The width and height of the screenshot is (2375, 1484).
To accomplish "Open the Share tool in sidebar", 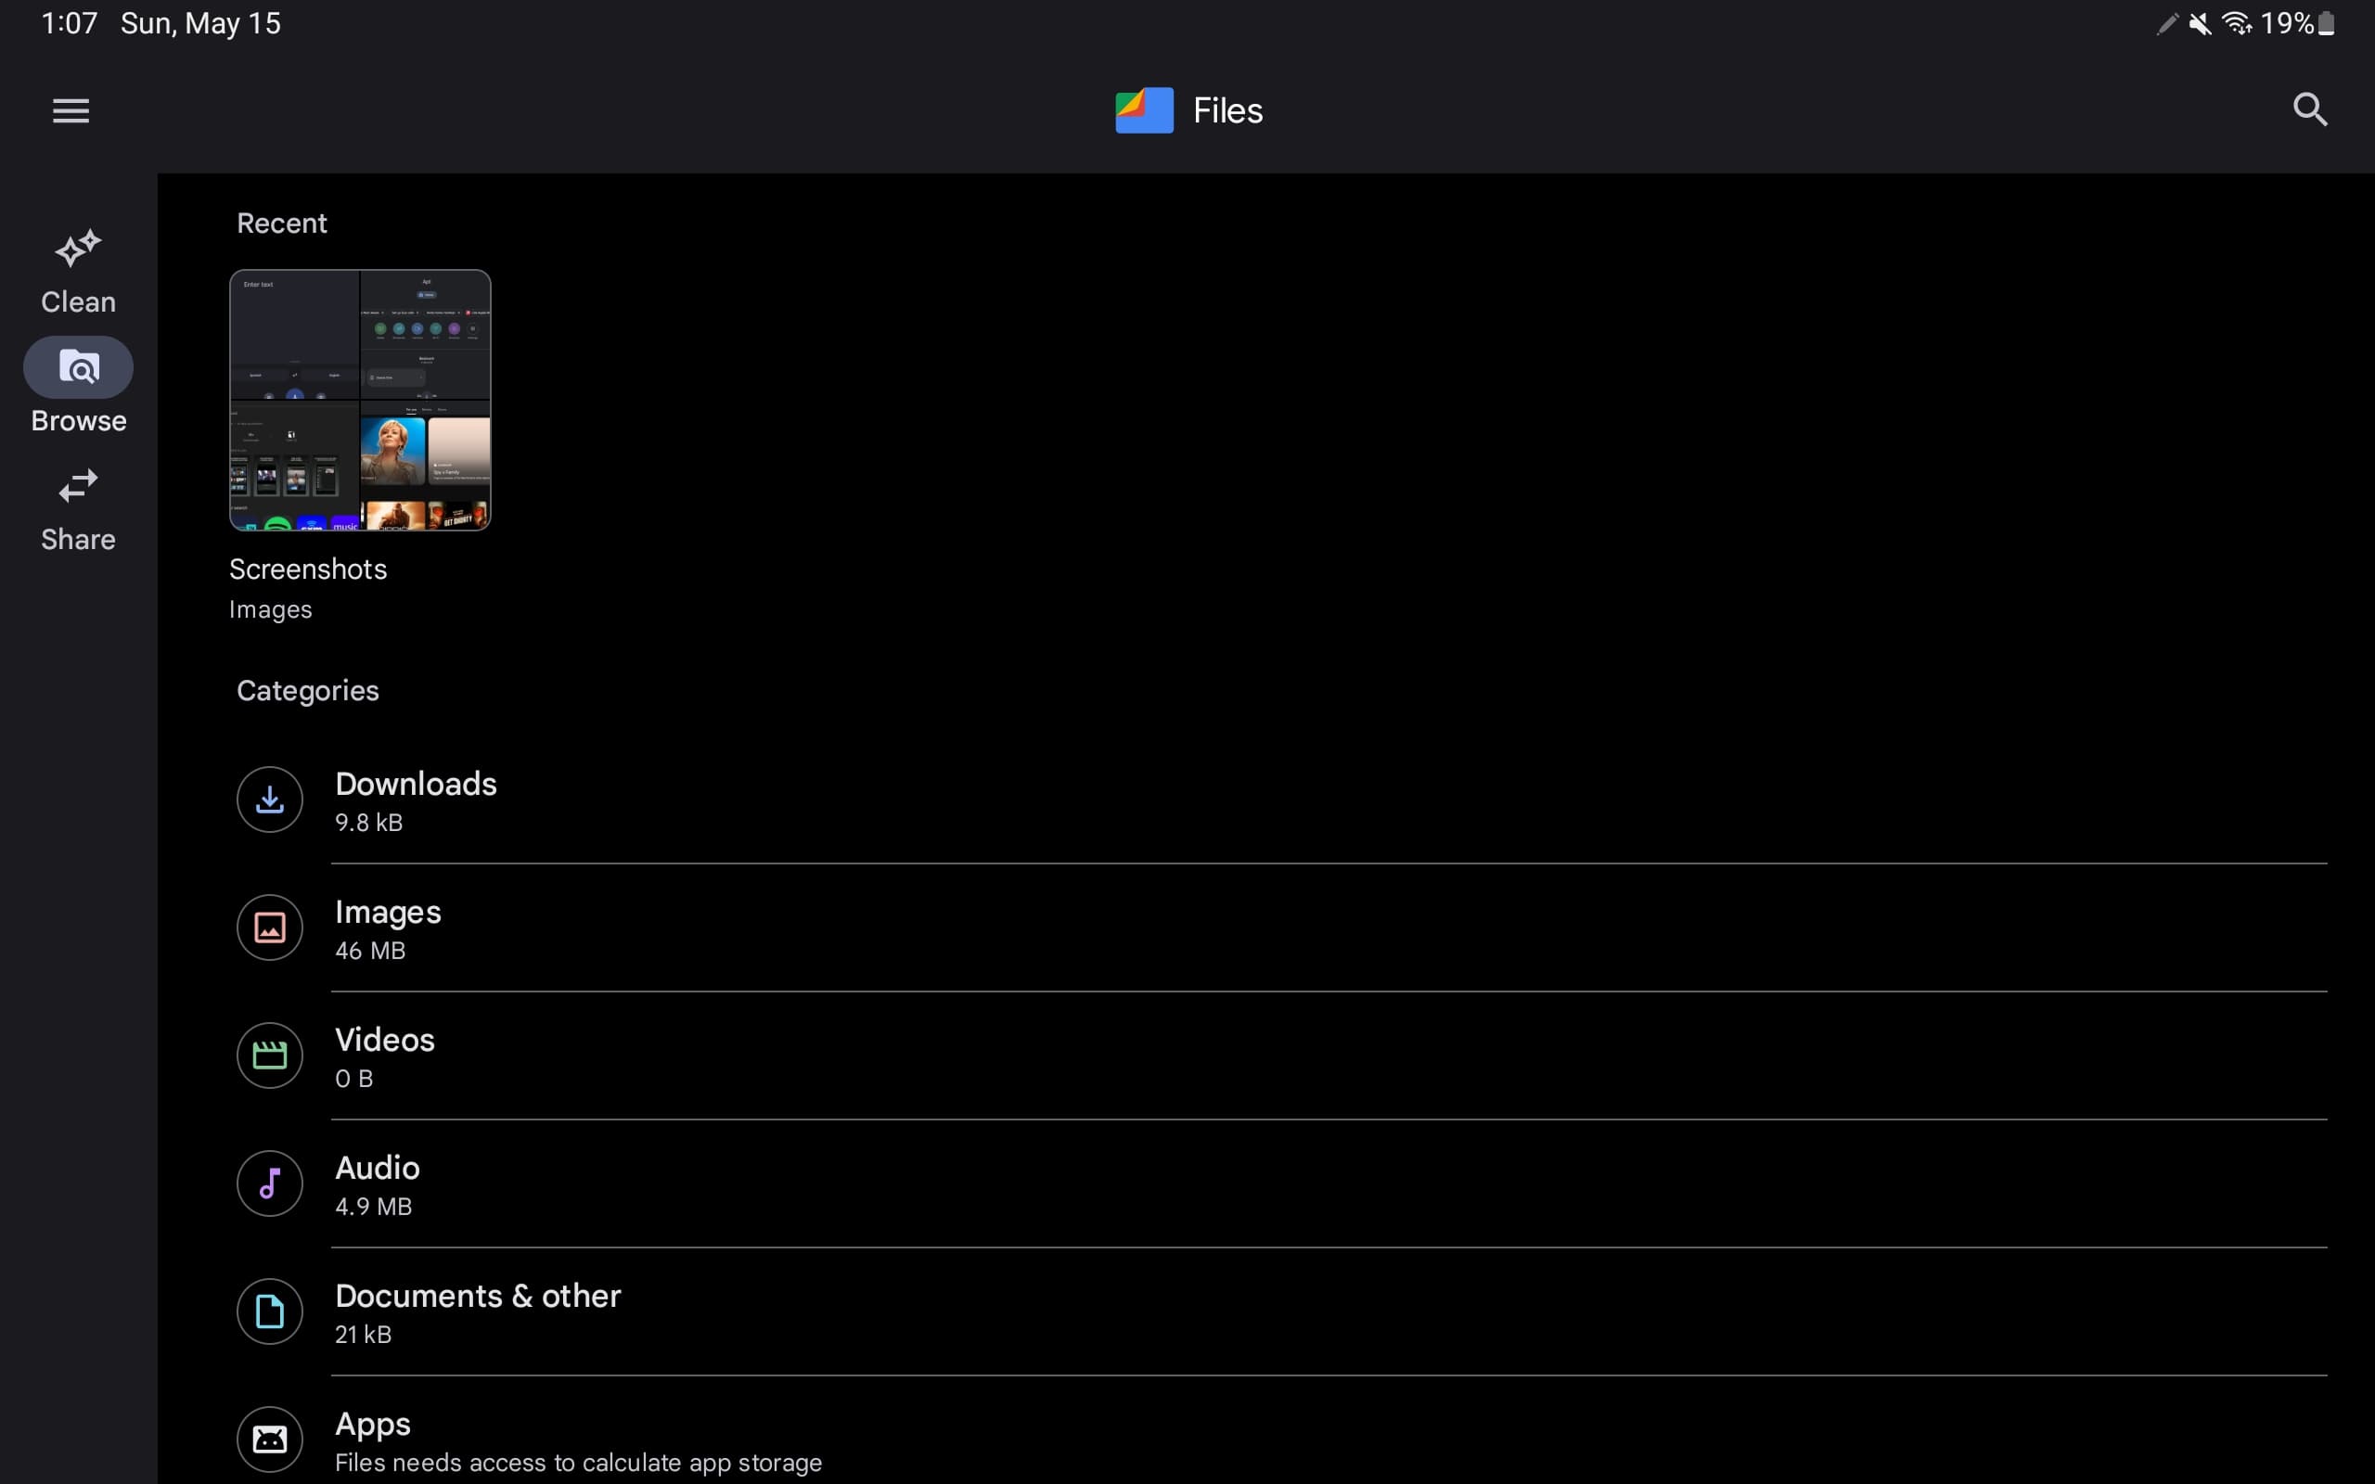I will (77, 507).
